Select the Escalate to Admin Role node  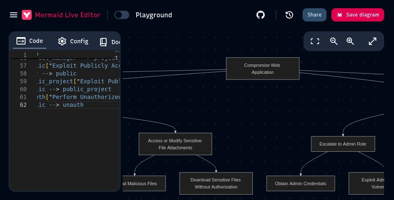point(343,144)
